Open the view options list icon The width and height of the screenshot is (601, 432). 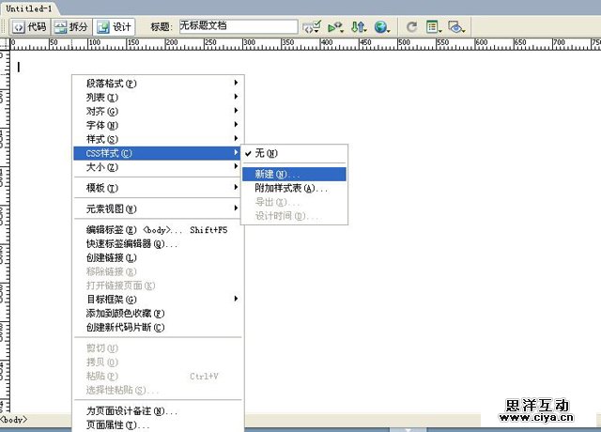(434, 27)
